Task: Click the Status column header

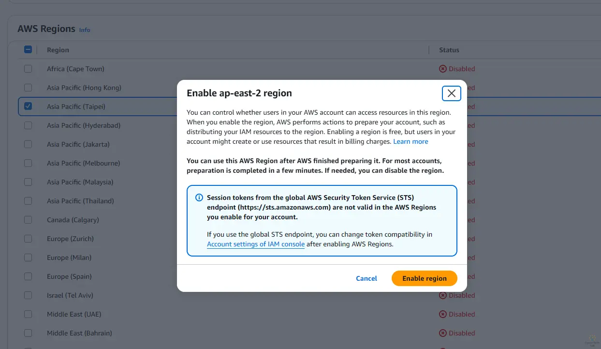Action: pyautogui.click(x=449, y=50)
